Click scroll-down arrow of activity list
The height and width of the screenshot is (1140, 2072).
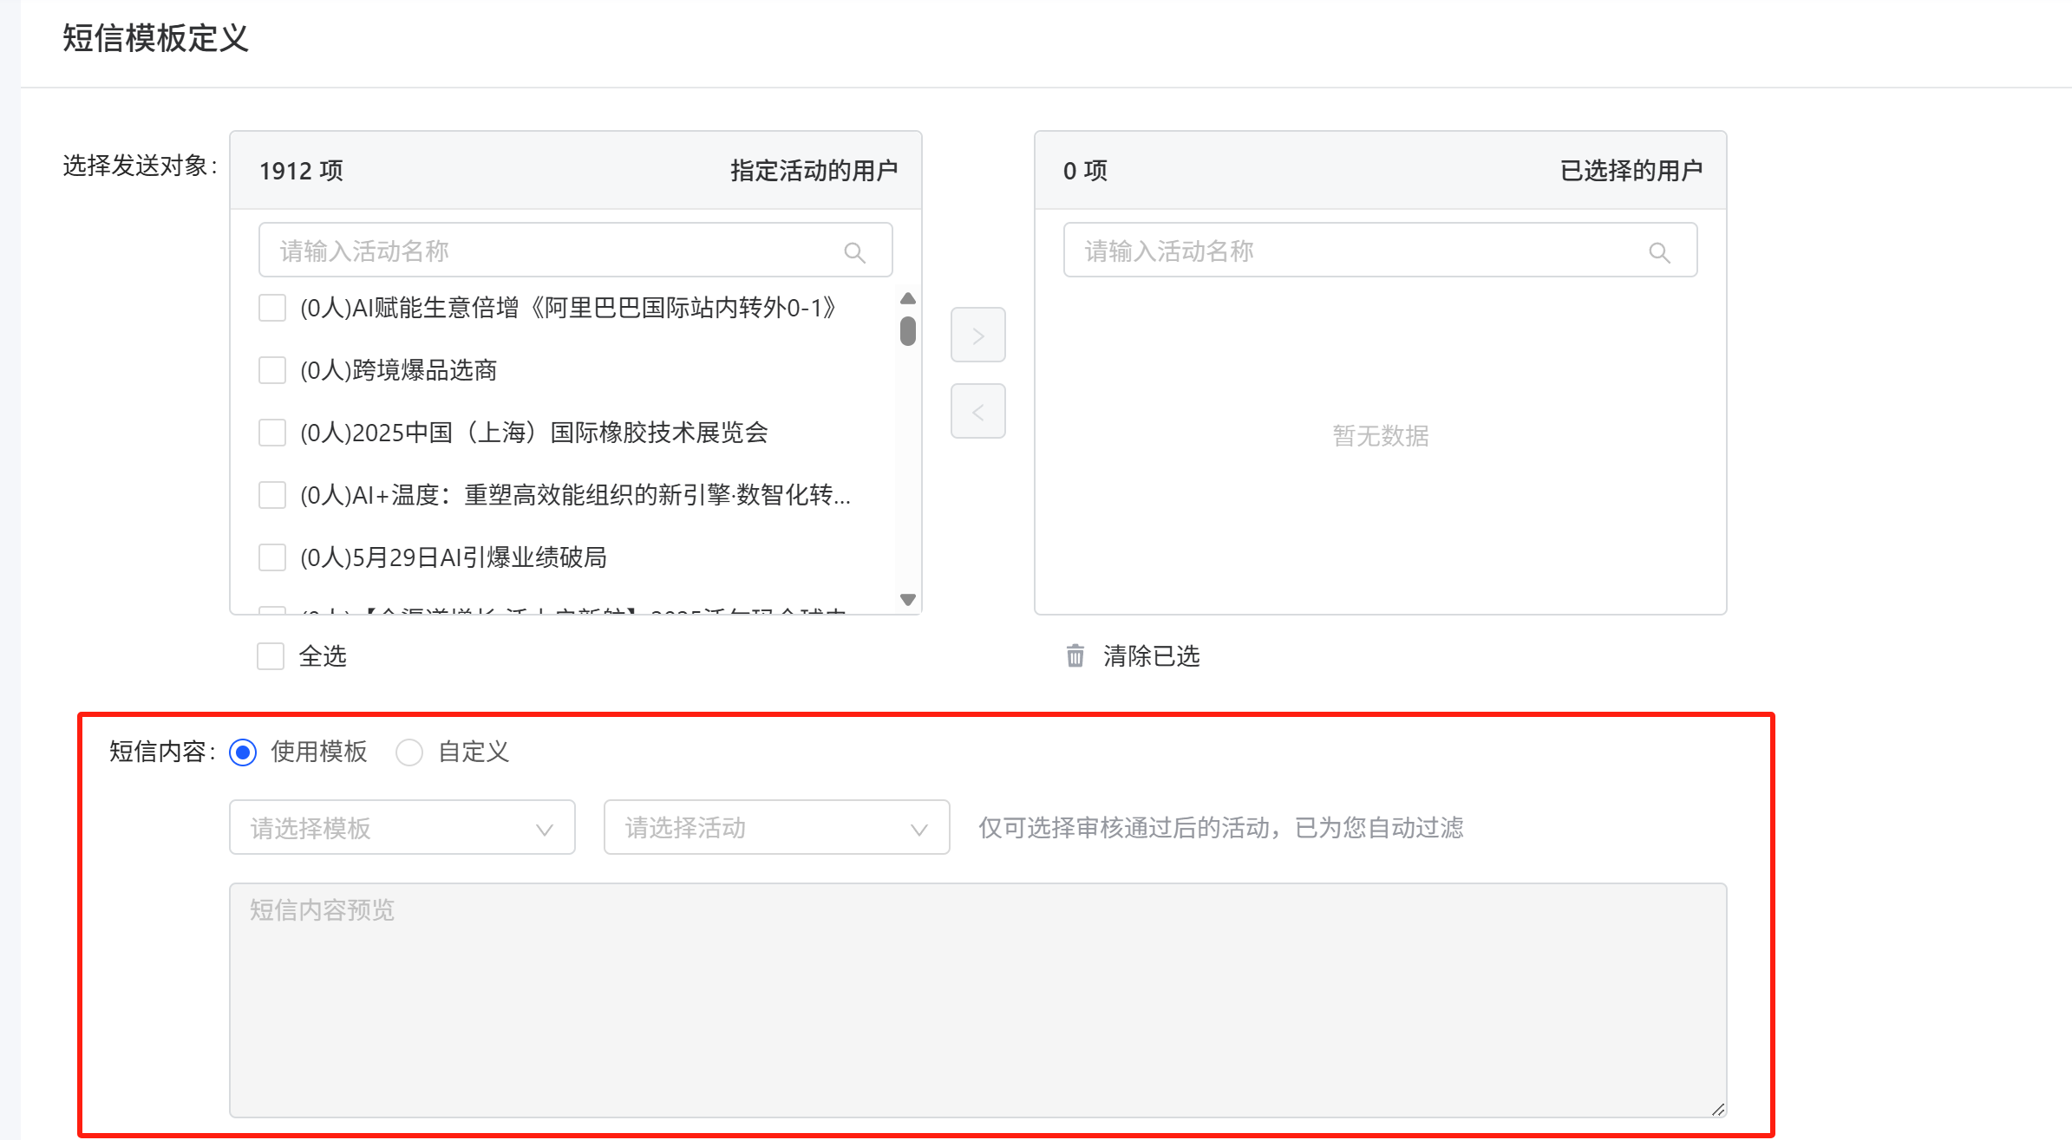click(x=908, y=599)
